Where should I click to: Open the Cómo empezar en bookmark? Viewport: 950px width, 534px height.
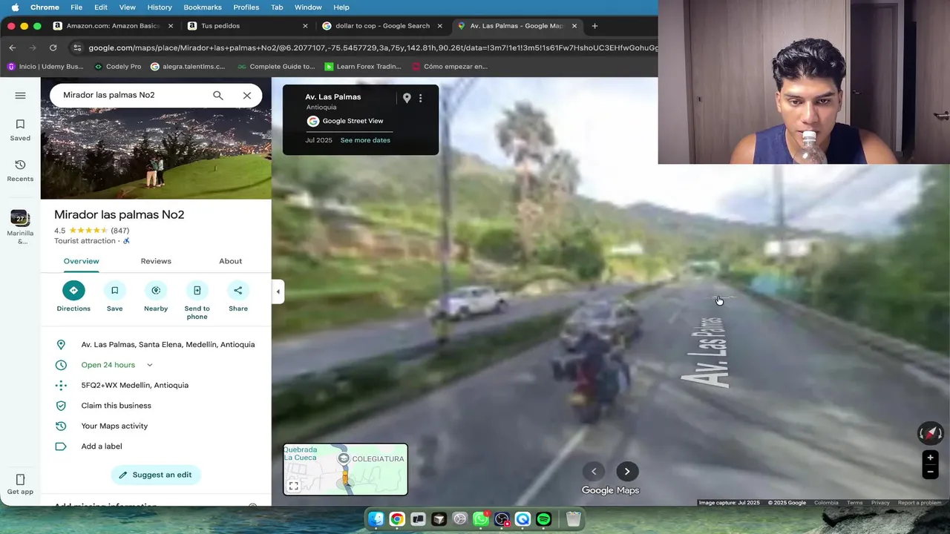point(450,66)
